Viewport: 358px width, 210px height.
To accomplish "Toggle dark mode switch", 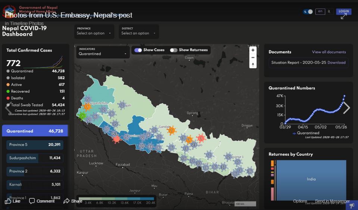I will click(x=308, y=12).
